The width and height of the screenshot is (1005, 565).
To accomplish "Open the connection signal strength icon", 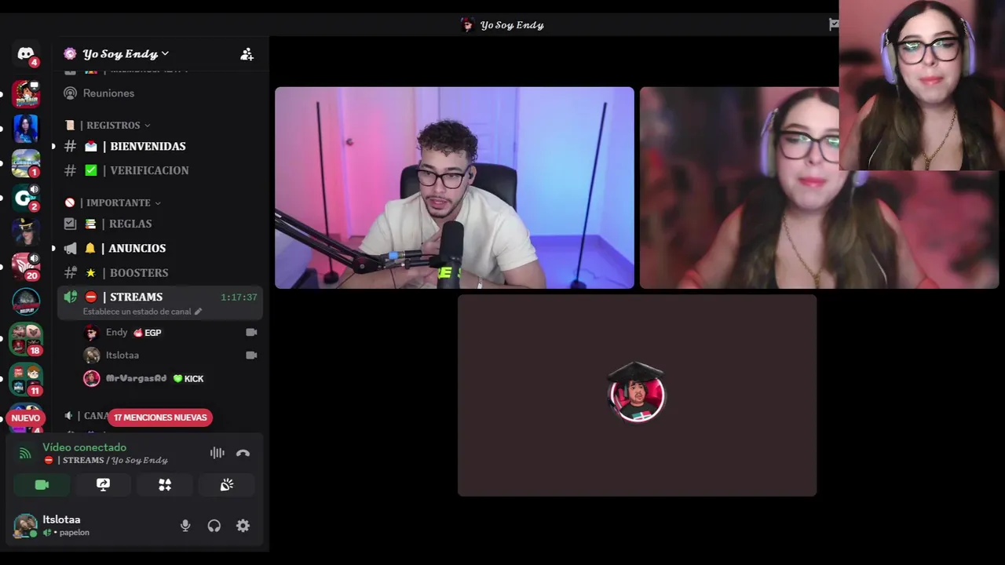I will [x=25, y=453].
